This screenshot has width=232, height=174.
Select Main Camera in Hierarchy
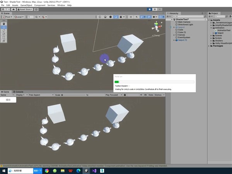coord(184,22)
